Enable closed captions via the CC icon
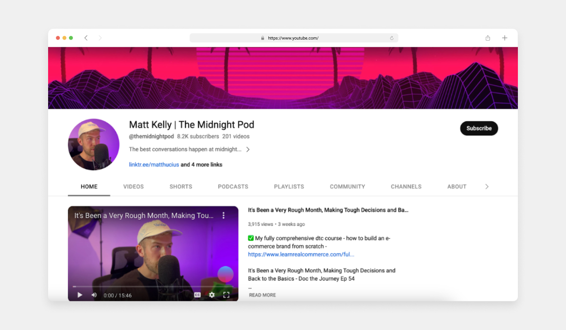Viewport: 566px width, 330px height. 198,295
